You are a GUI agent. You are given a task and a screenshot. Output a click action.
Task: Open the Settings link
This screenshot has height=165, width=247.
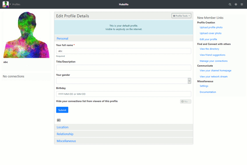tap(204, 86)
